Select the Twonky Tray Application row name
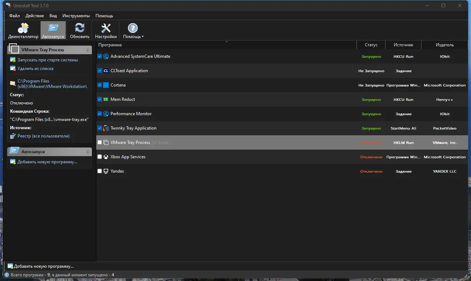This screenshot has width=471, height=281. [134, 128]
